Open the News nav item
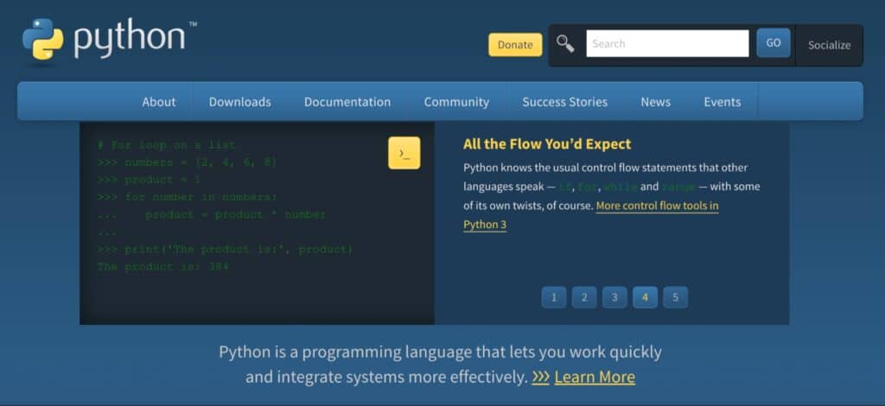 click(655, 102)
